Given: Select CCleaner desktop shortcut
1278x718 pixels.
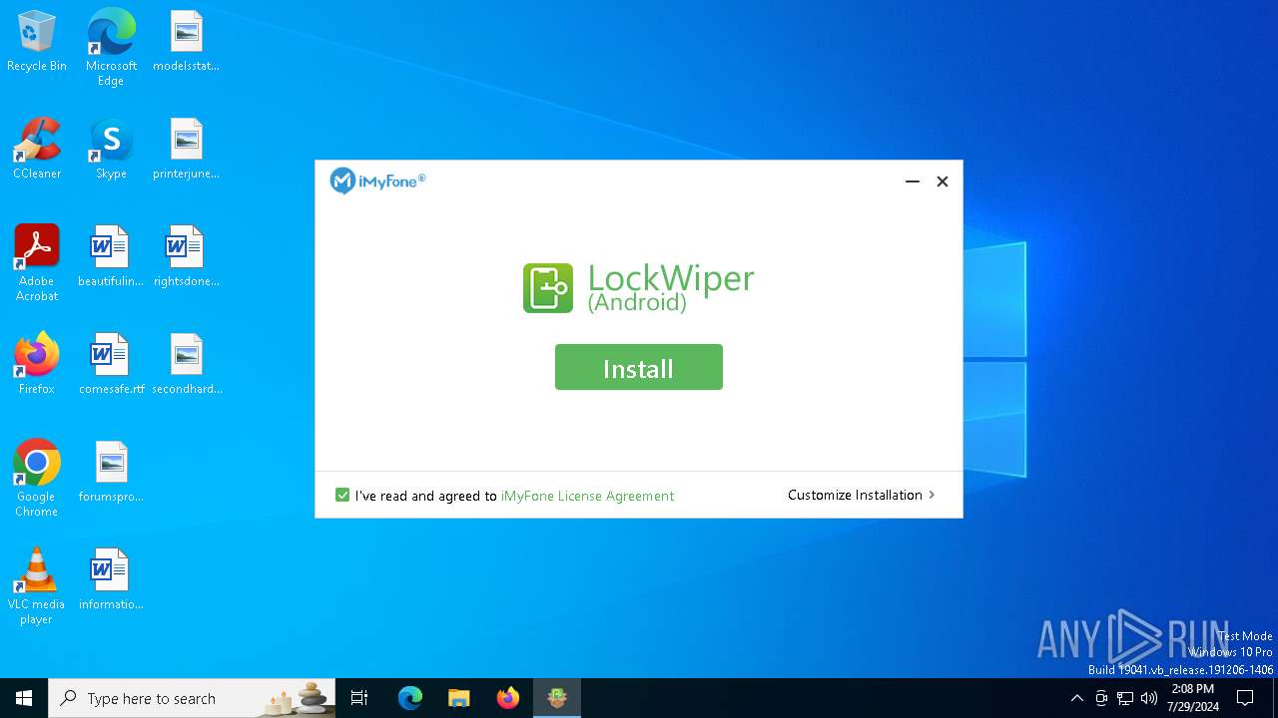Looking at the screenshot, I should click(37, 150).
